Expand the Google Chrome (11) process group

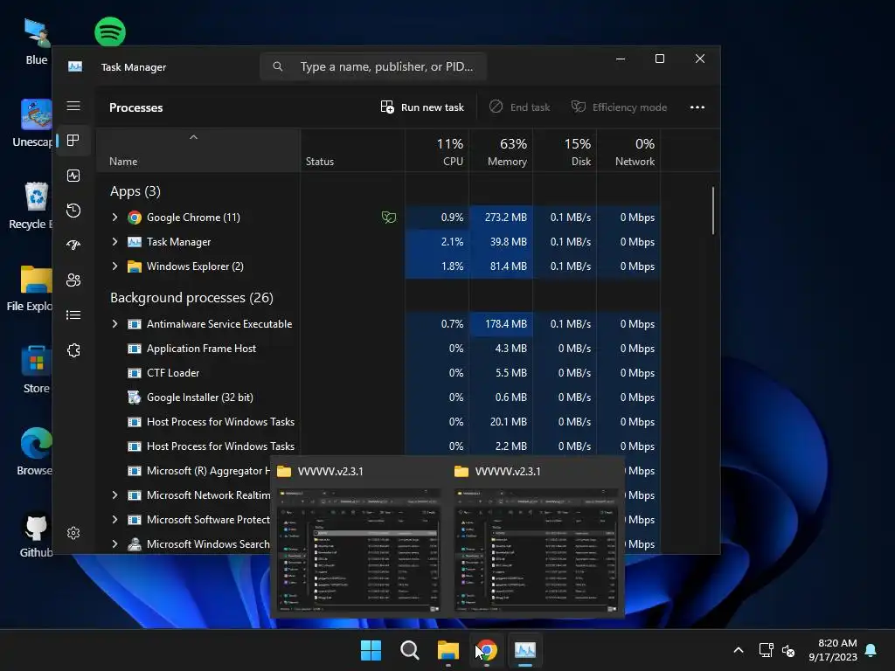pos(114,218)
